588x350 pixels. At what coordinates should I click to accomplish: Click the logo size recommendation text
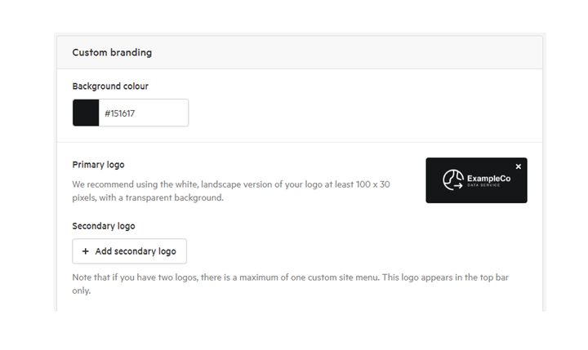231,191
